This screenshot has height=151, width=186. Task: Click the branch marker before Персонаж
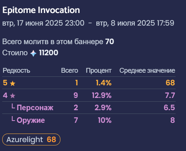click(13, 106)
